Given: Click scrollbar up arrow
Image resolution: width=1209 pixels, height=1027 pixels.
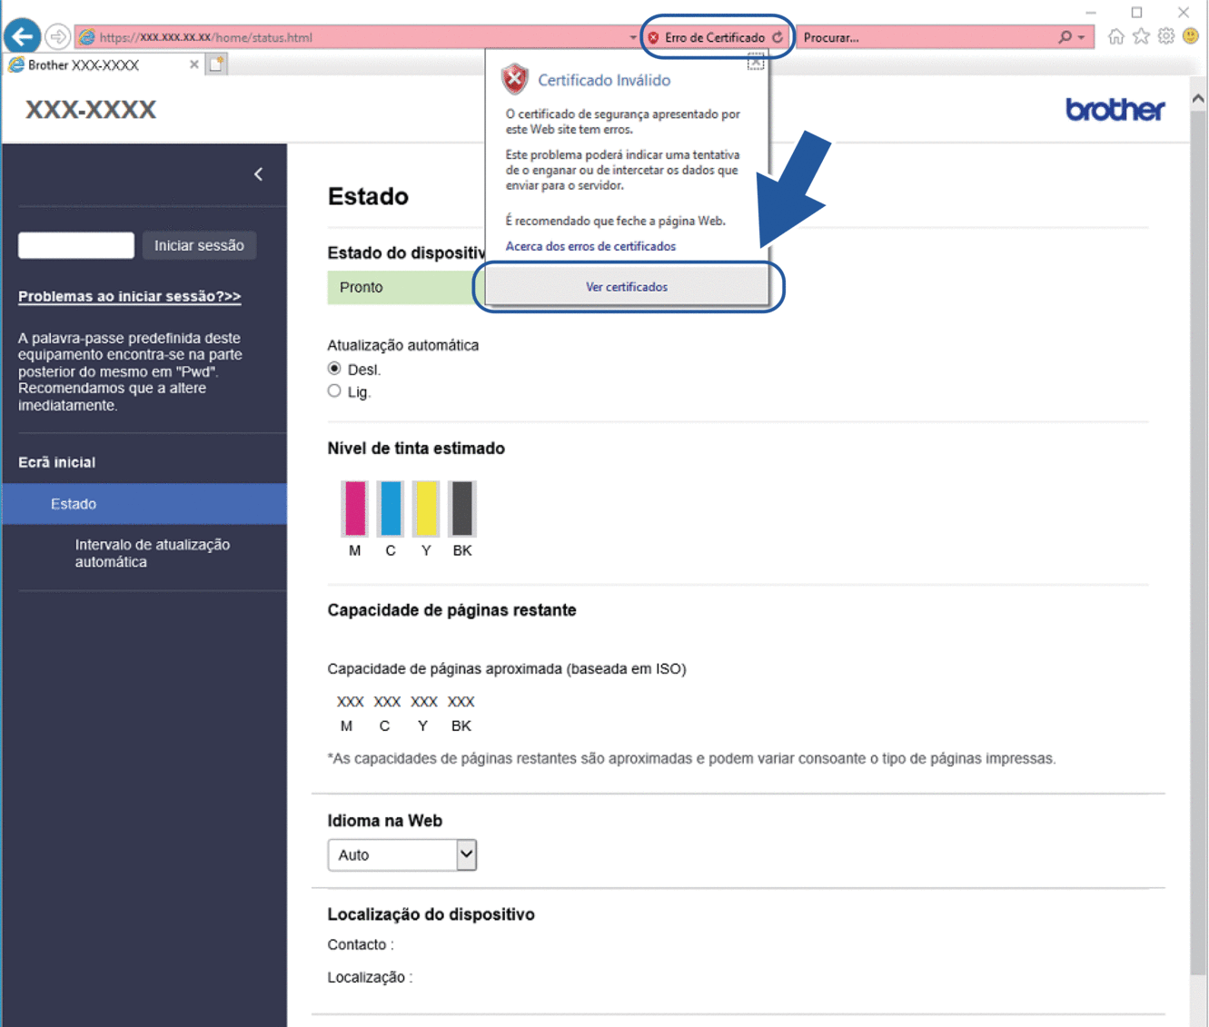Looking at the screenshot, I should 1198,98.
